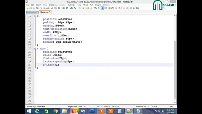Open the Encoding menu
Screen dimensions: 202x114
pyautogui.click(x=53, y=5)
